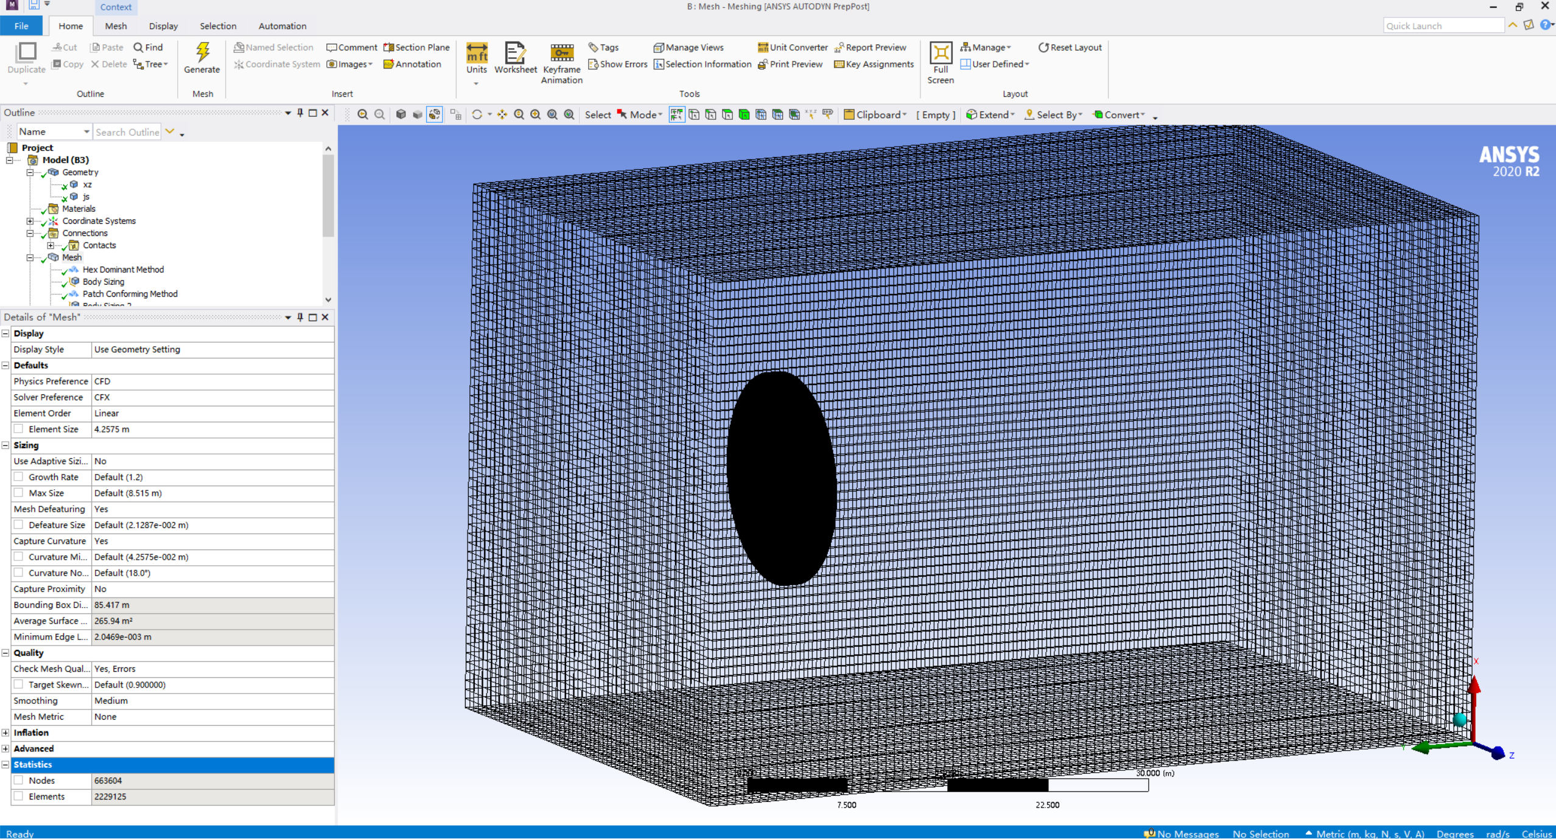Screen dimensions: 1556x839
Task: Click the Vertex selection filter icon
Action: pos(694,114)
